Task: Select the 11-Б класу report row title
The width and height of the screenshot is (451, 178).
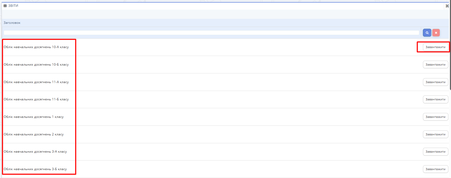Action: point(36,99)
